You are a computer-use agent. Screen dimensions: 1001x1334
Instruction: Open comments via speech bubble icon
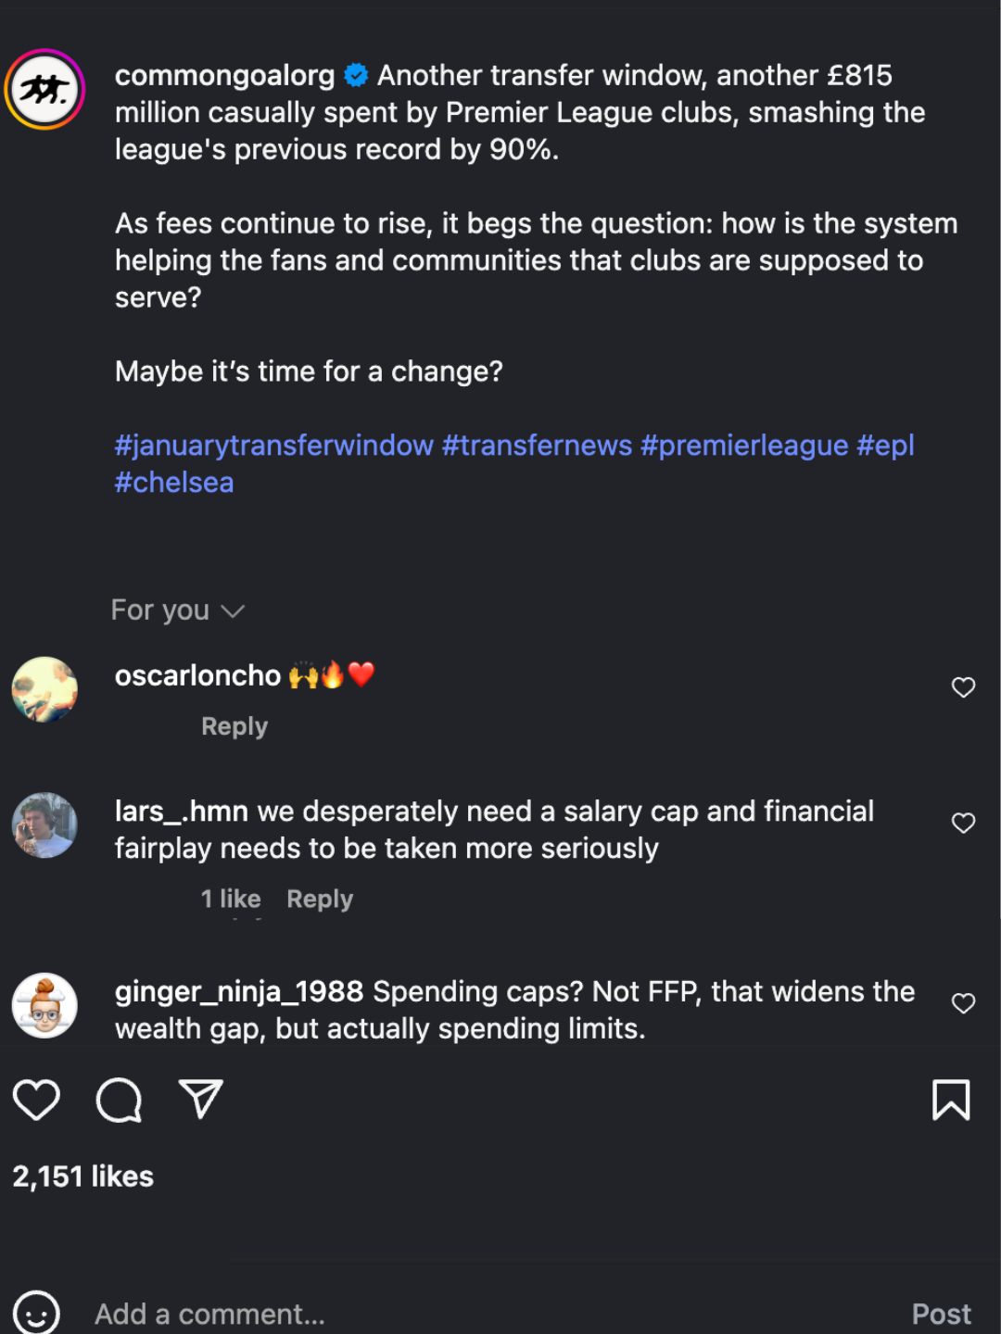[119, 1100]
